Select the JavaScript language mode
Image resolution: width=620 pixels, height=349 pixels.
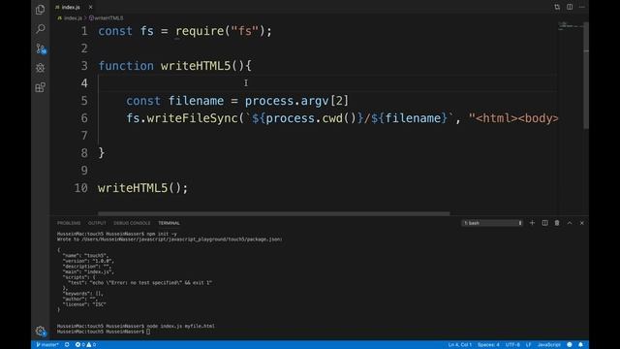(549, 345)
